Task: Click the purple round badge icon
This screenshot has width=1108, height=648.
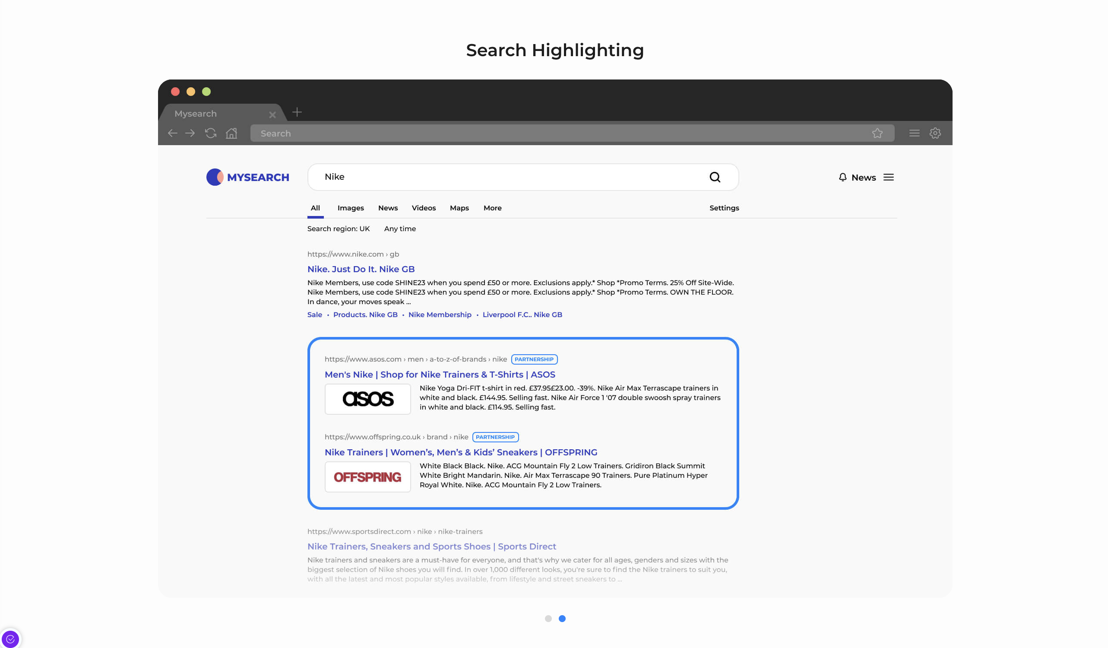Action: point(10,639)
